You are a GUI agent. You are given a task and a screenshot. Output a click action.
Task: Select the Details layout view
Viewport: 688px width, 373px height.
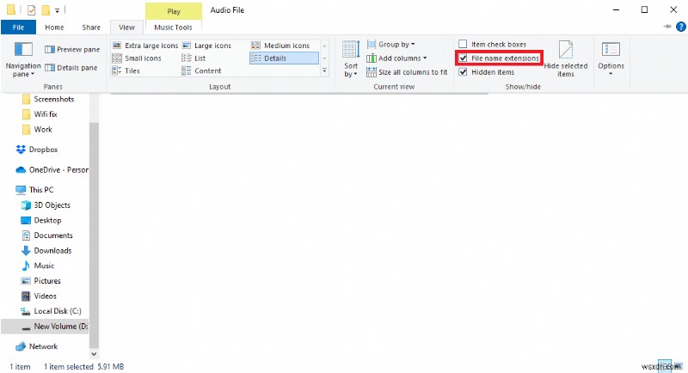tap(284, 58)
